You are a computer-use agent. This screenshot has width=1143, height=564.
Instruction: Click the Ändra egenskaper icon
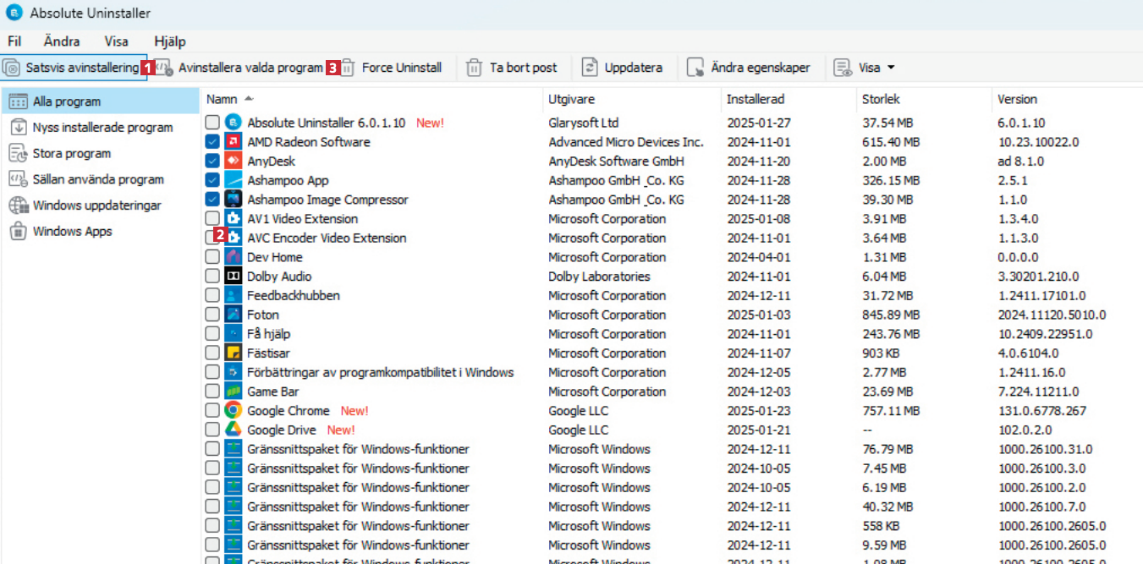695,68
